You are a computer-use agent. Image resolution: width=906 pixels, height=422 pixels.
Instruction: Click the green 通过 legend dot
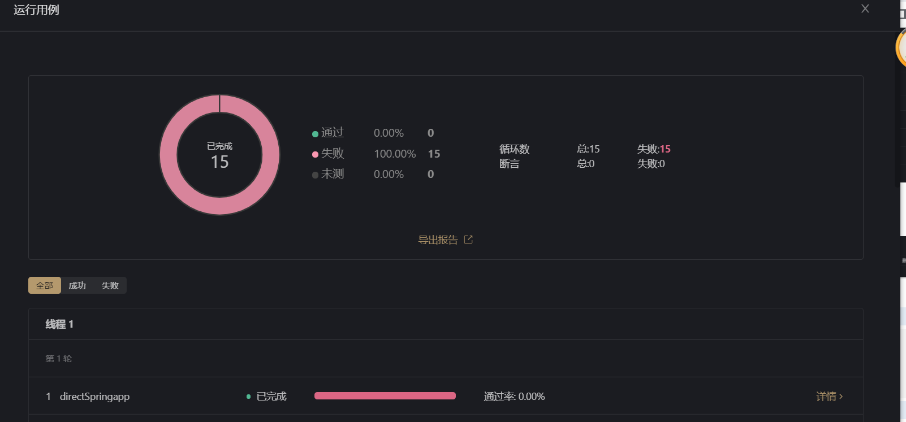pos(315,134)
